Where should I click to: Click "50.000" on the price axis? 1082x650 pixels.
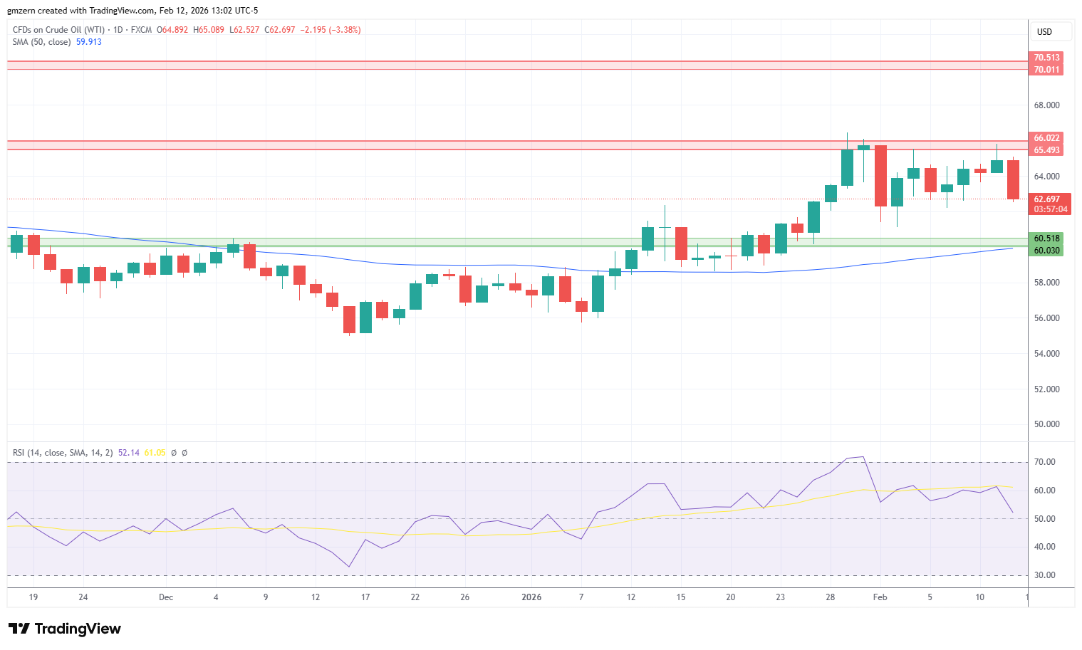(x=1046, y=424)
